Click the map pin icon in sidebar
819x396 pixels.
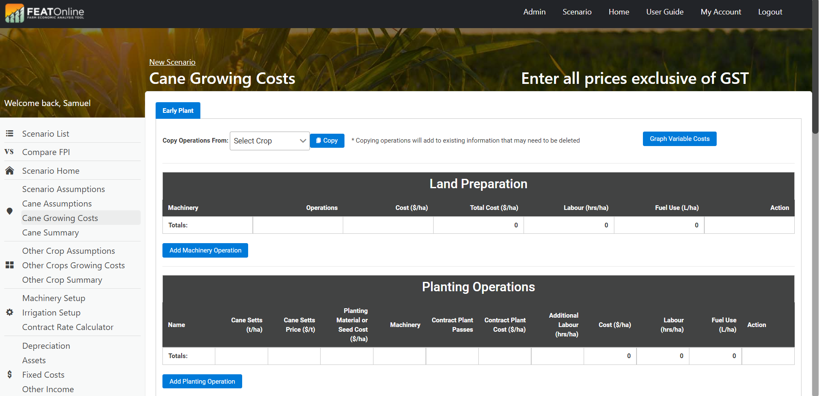(9, 211)
